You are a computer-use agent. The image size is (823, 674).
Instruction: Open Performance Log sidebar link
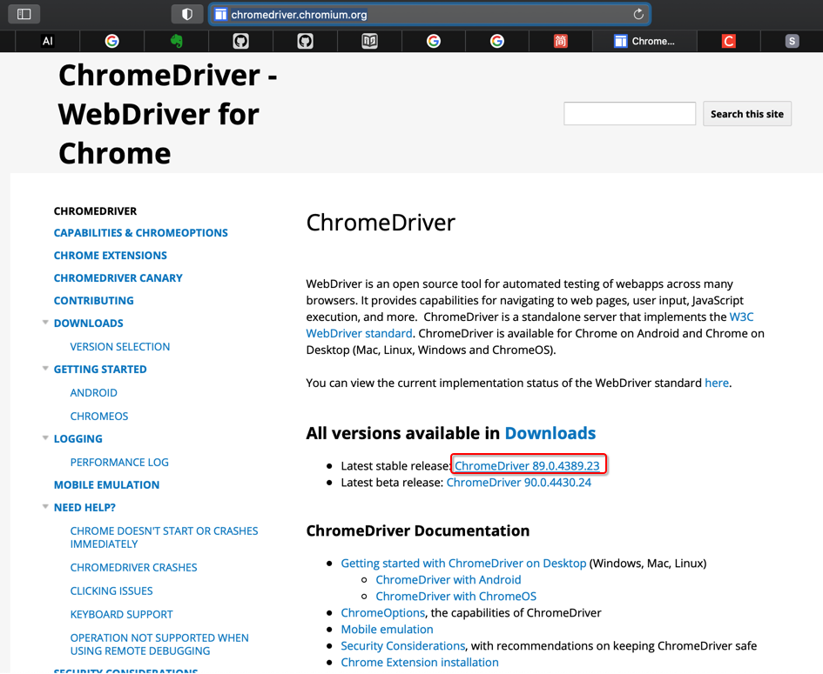[119, 463]
